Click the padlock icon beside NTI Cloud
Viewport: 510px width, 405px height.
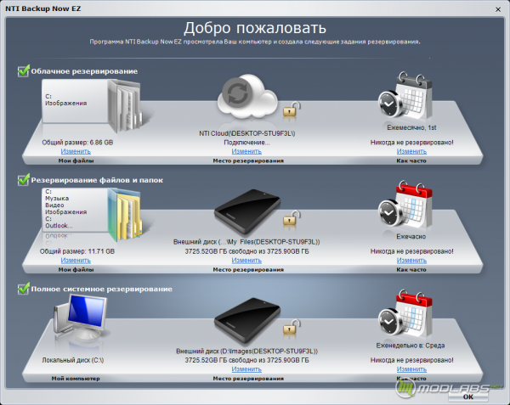point(291,110)
